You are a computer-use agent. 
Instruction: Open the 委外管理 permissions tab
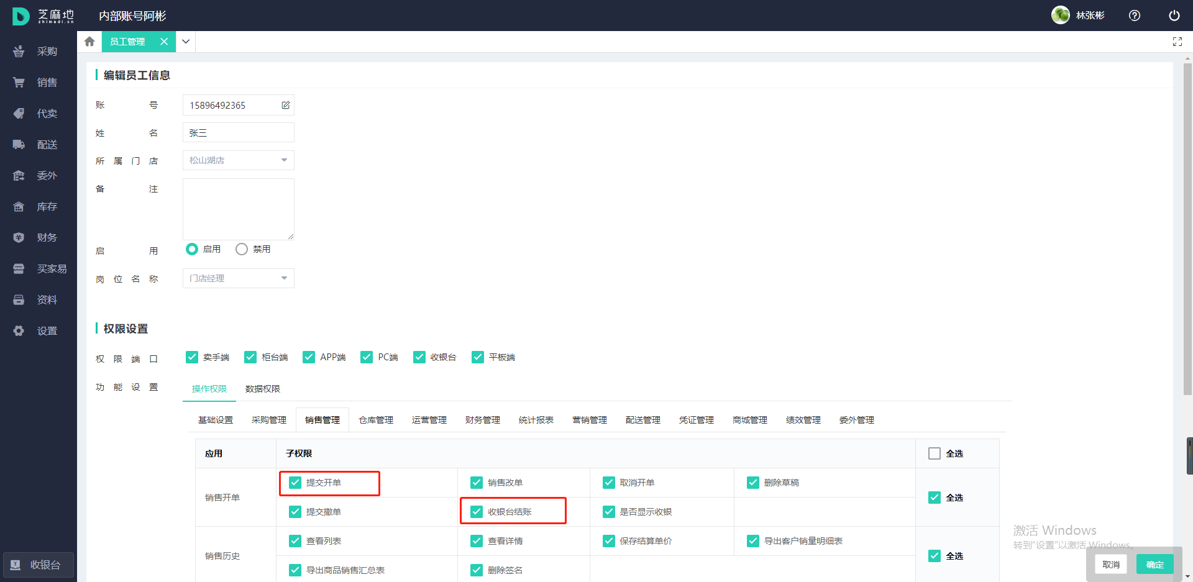click(x=857, y=421)
